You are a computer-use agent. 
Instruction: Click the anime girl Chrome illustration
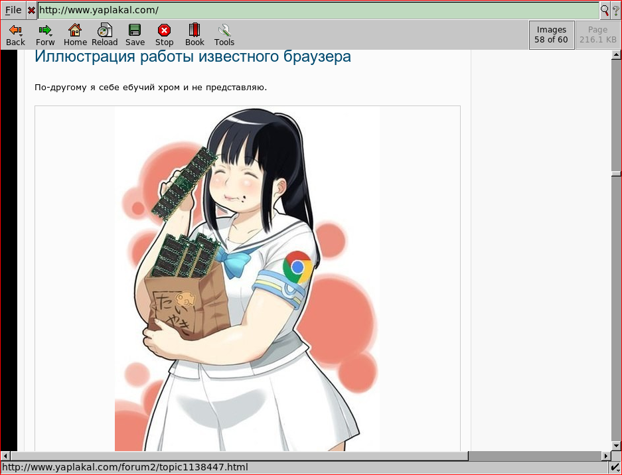(248, 279)
